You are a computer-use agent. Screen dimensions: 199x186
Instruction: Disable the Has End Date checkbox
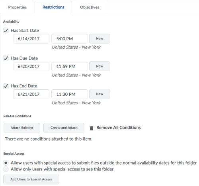click(x=6, y=86)
